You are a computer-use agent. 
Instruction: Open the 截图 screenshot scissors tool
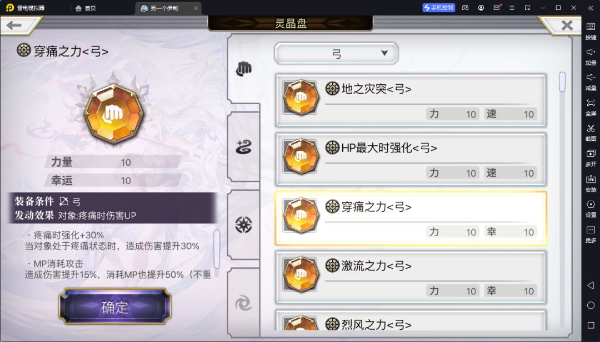click(x=591, y=132)
